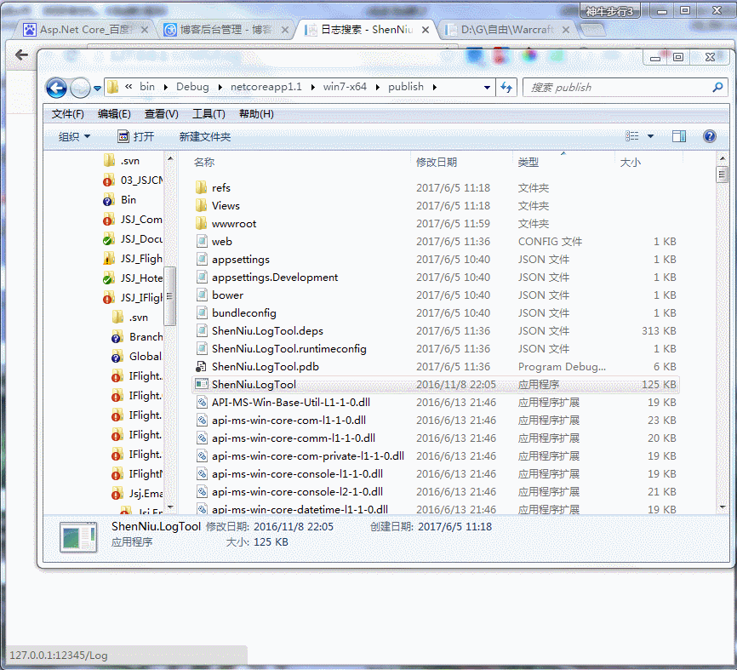Expand the address bar history dropdown

coord(487,88)
